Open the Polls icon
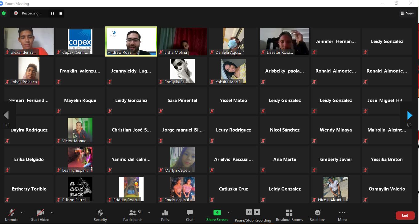The image size is (419, 224). point(165,215)
